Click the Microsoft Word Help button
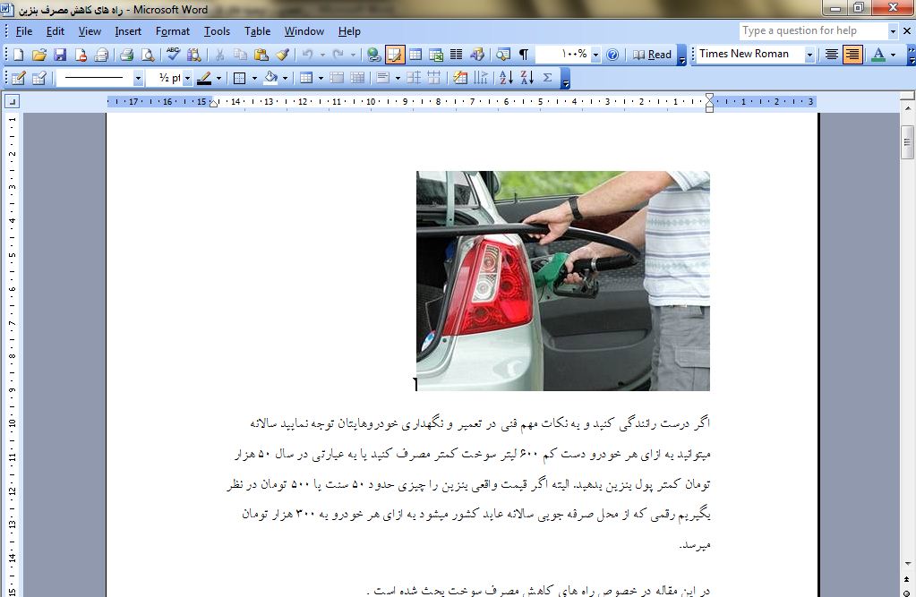 (612, 55)
